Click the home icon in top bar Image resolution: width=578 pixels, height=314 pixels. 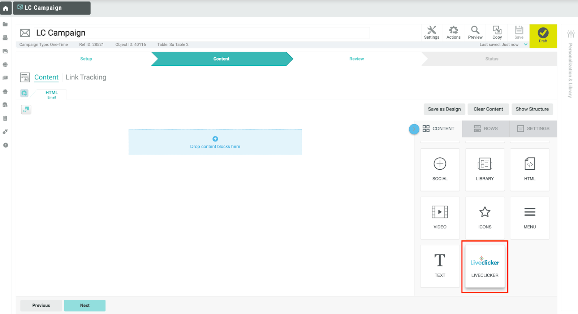pos(6,8)
